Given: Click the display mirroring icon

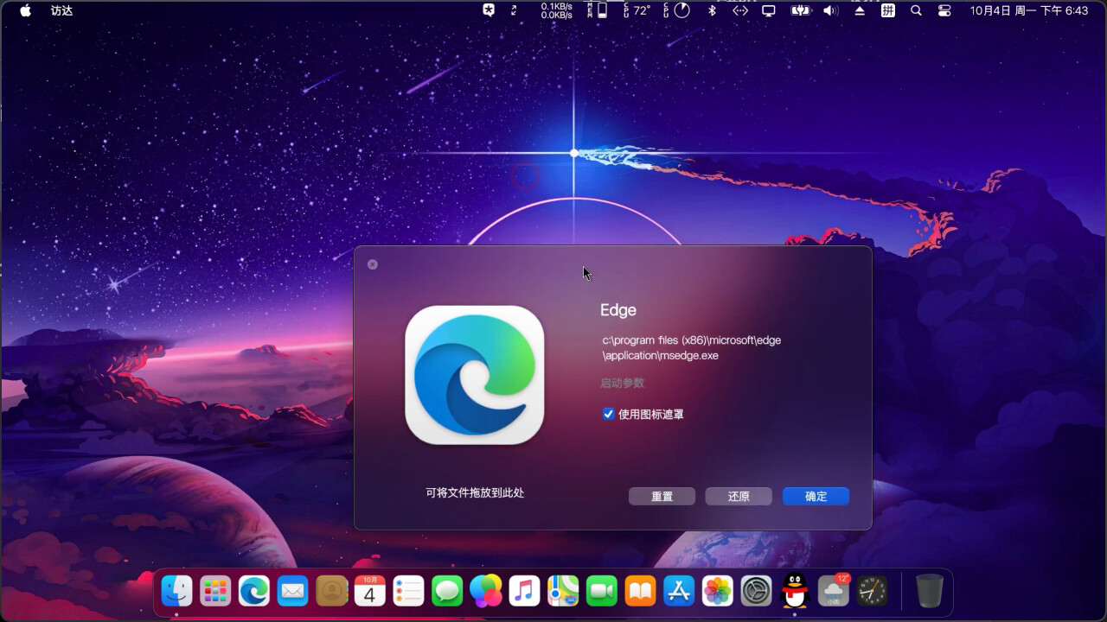Looking at the screenshot, I should [768, 10].
